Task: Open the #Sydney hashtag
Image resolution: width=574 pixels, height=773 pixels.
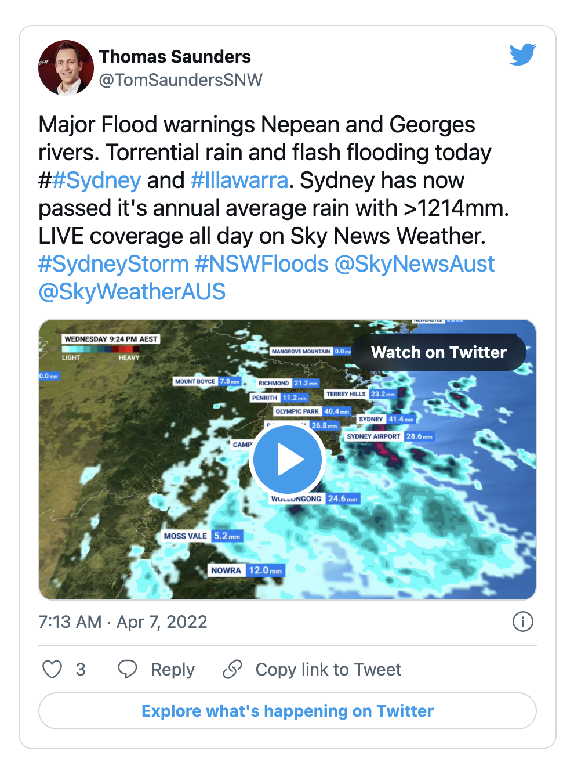Action: (x=96, y=180)
